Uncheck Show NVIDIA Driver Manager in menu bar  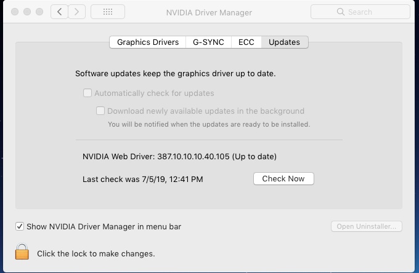[20, 226]
